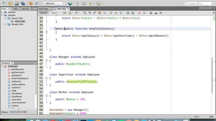
Task: Switch to the Services tab
Action: 26,9
